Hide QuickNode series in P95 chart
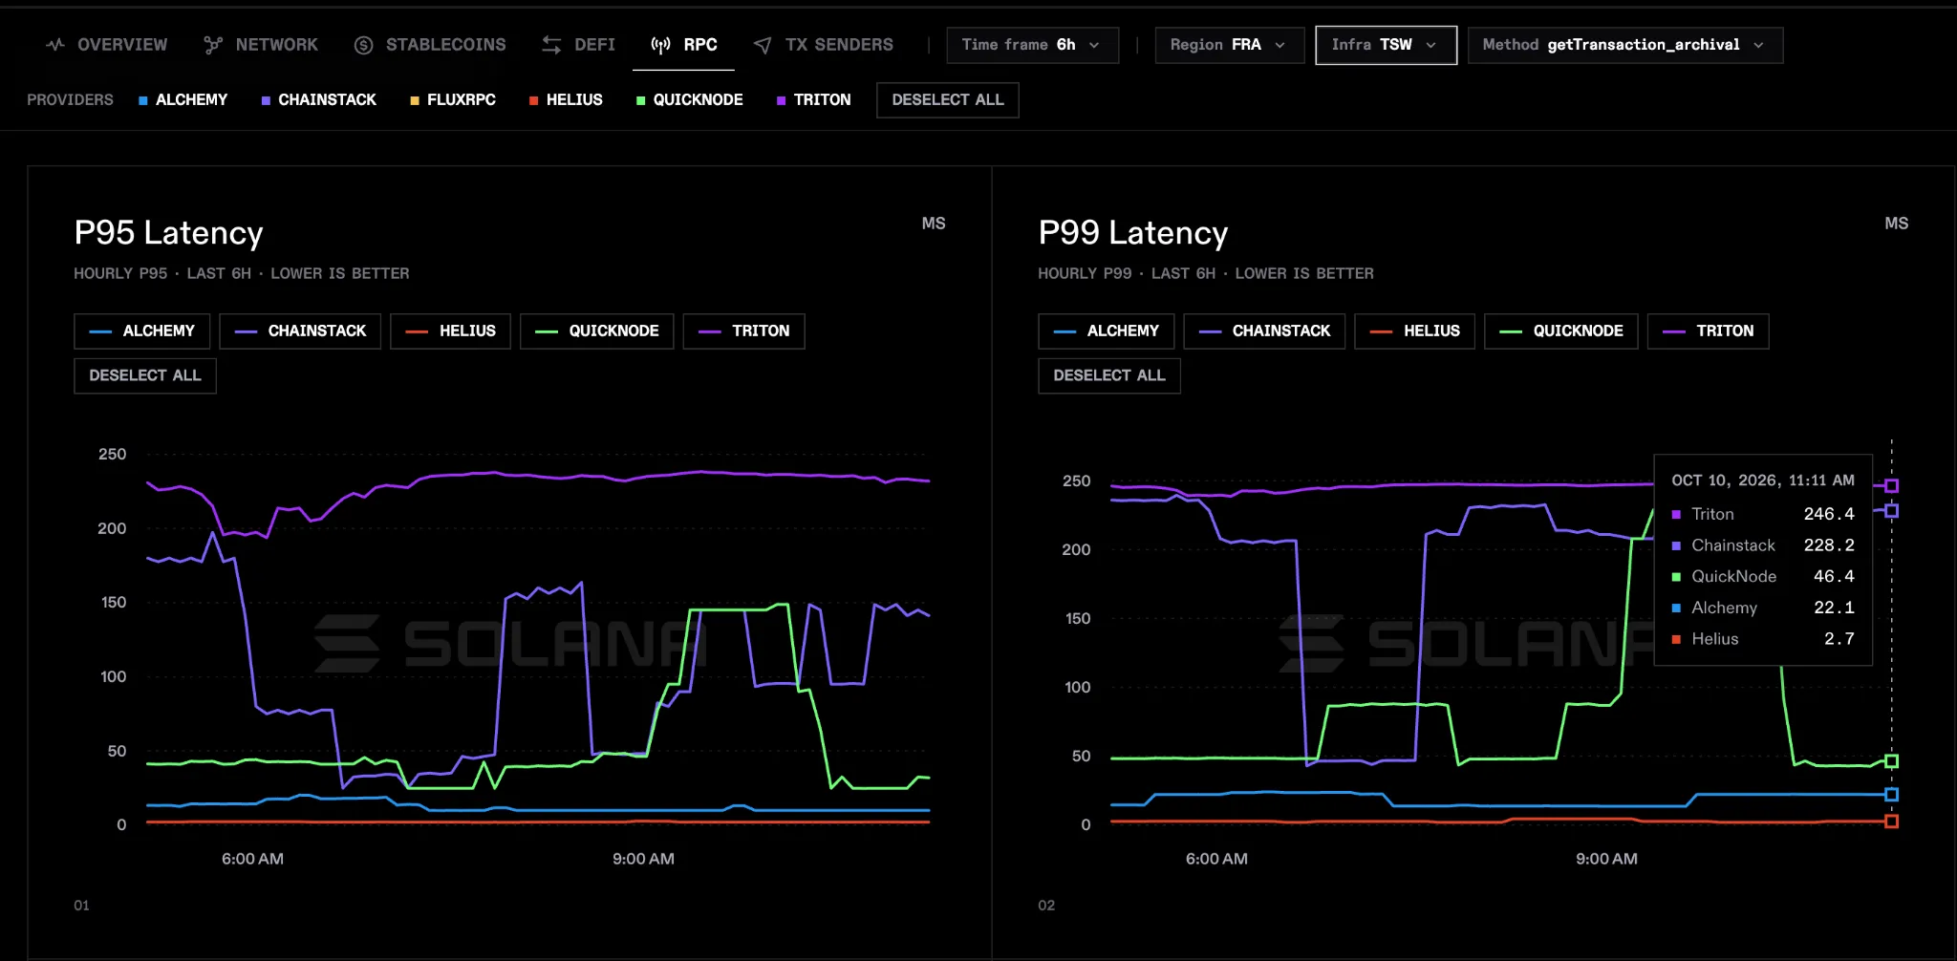 click(596, 331)
